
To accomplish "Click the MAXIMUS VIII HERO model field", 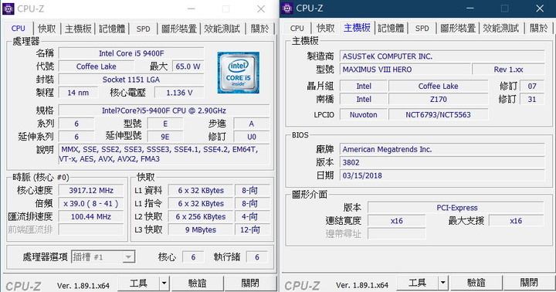I will pos(405,70).
